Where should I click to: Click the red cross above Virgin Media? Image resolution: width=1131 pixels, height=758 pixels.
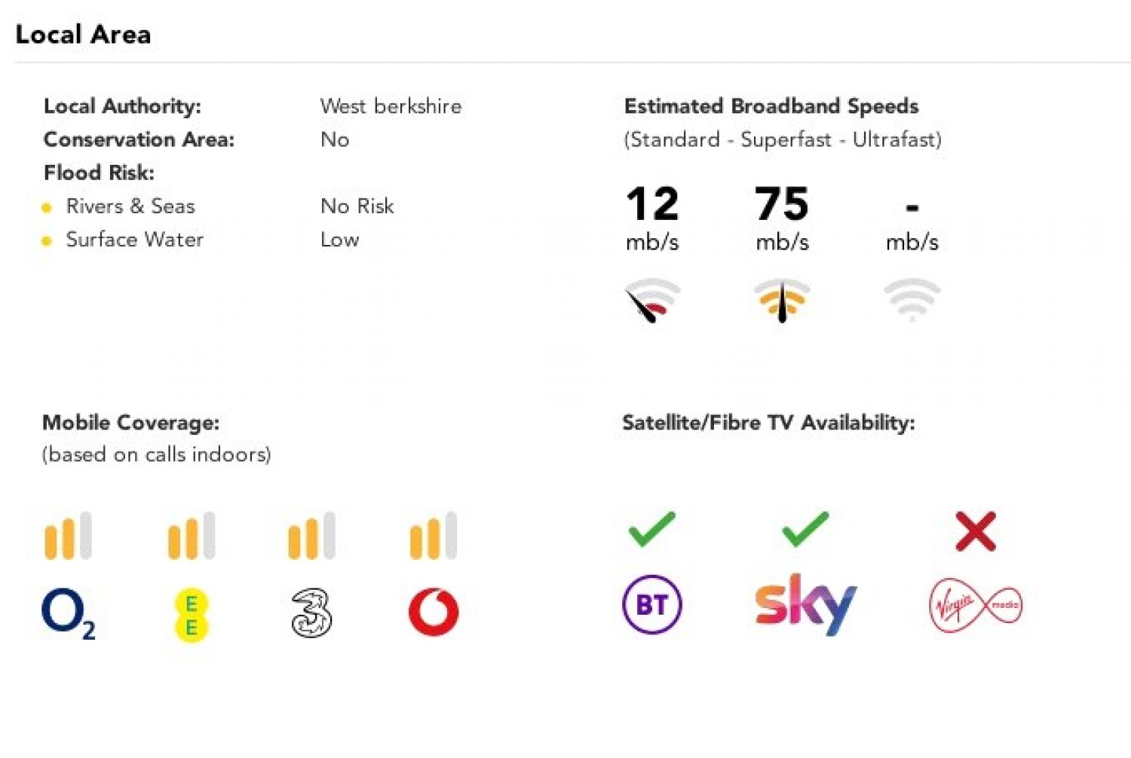coord(976,531)
